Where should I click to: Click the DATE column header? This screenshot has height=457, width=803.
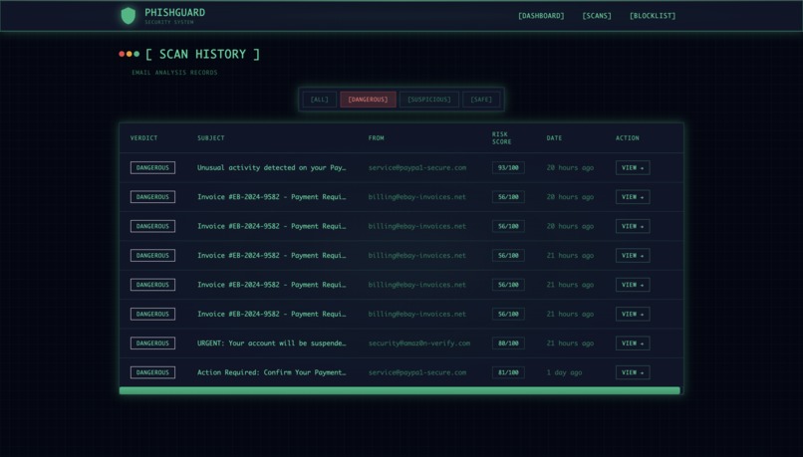(x=554, y=138)
